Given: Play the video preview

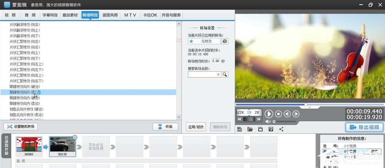Looking at the screenshot, I should (269, 114).
